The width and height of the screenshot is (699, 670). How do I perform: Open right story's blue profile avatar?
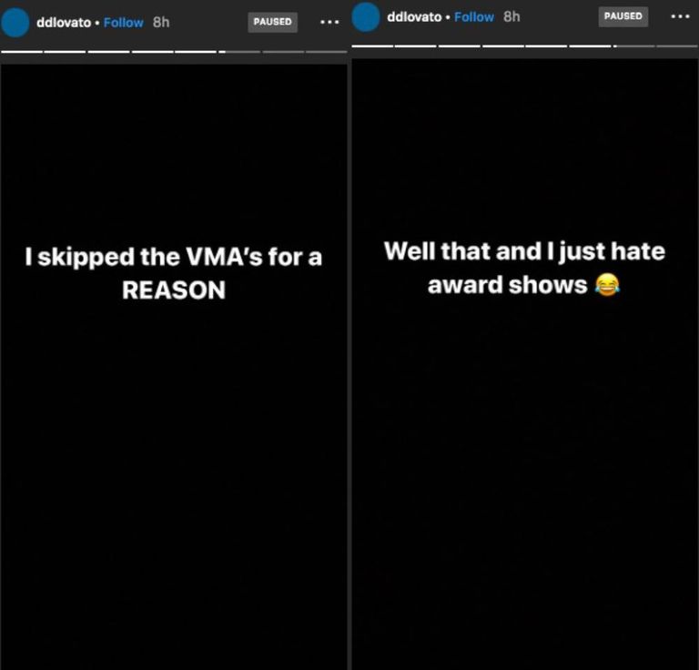point(366,16)
